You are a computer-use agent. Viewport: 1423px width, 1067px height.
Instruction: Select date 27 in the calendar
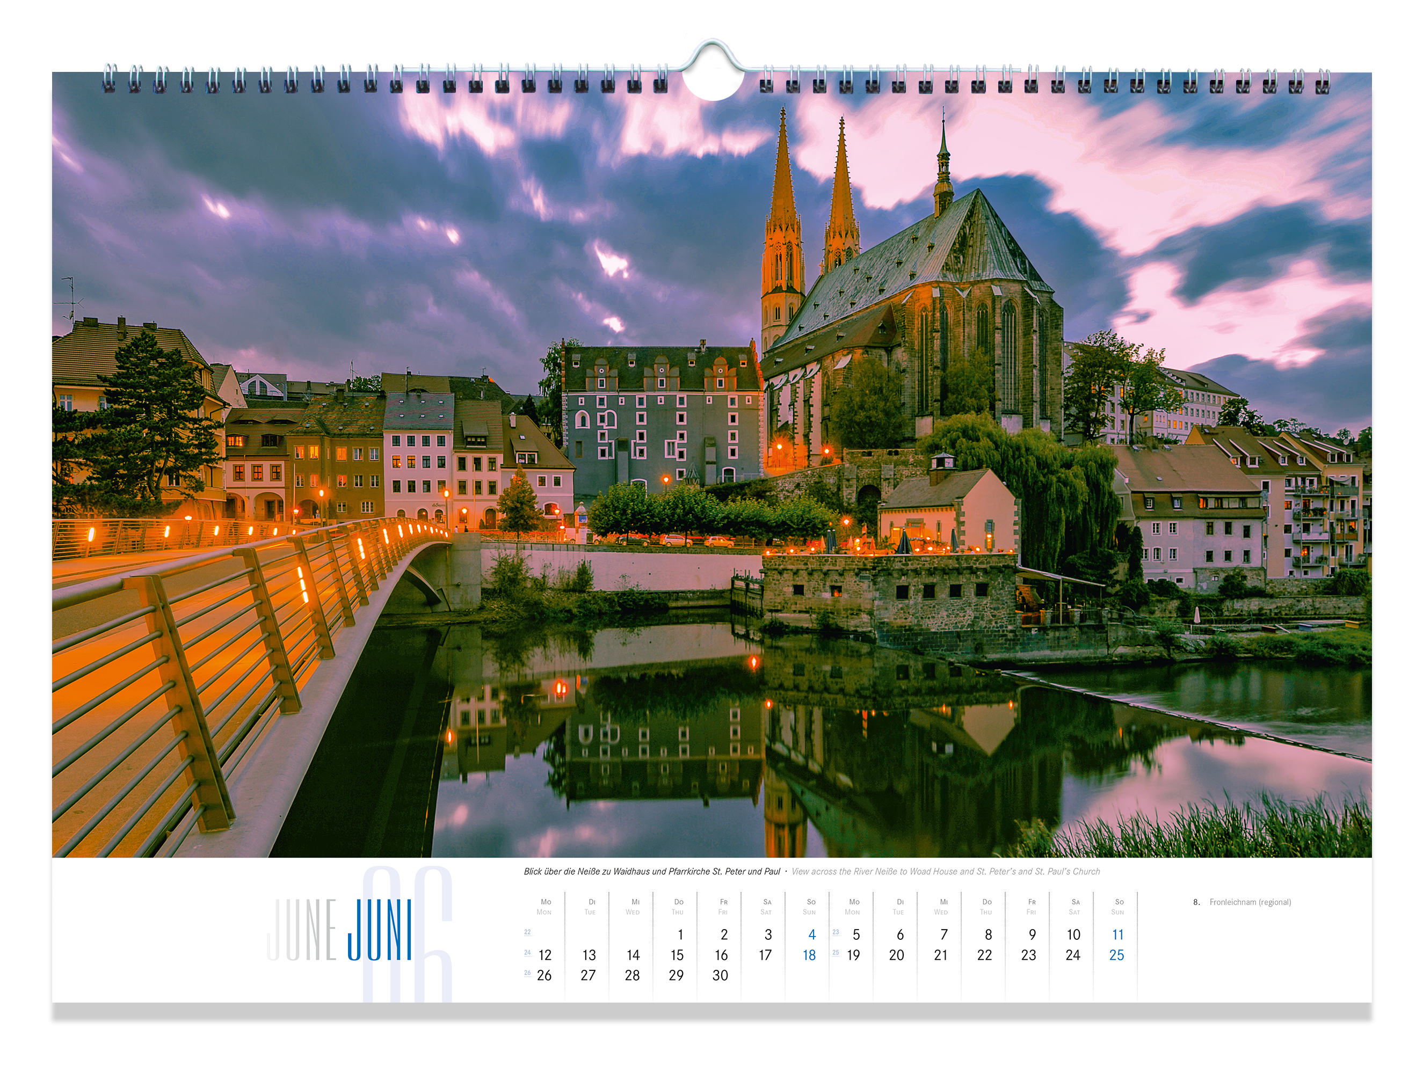[588, 975]
